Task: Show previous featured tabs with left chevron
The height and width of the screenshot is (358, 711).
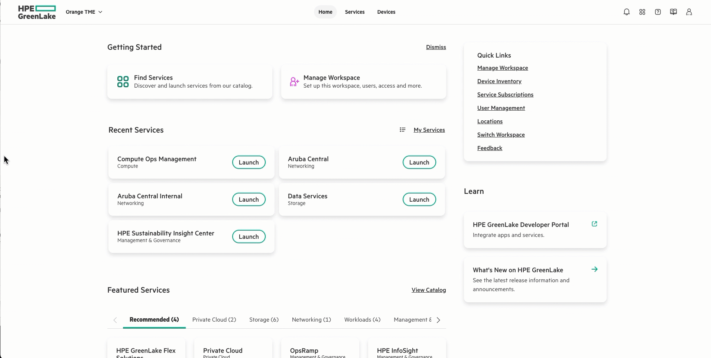Action: point(115,320)
